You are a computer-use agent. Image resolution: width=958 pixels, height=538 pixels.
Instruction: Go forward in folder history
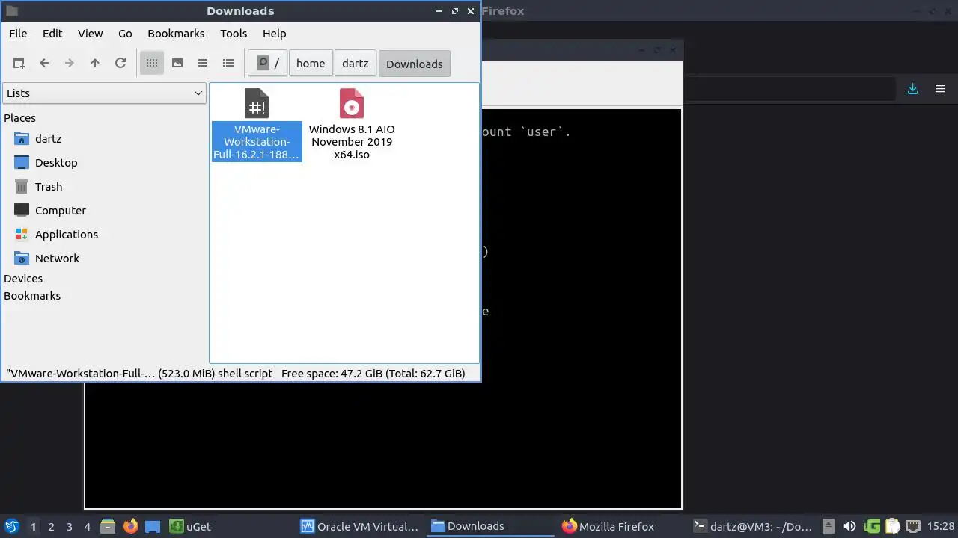(70, 64)
